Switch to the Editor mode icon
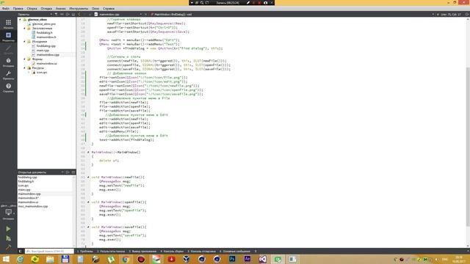 click(8, 35)
